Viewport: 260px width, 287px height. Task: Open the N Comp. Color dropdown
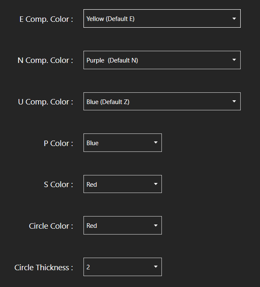(162, 60)
